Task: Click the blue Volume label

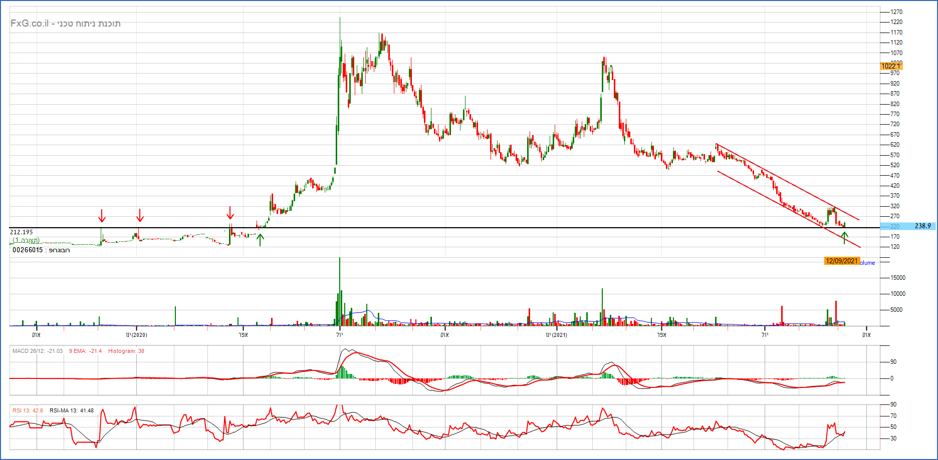Action: coord(868,263)
